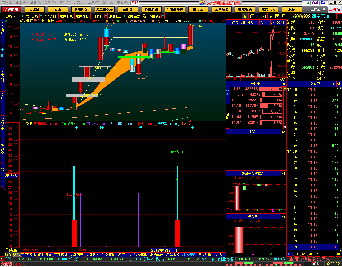
Task: Toggle 成 tab at bottom right panel
Action: pos(317,254)
